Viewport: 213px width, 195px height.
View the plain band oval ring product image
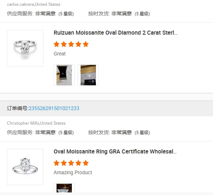(x=25, y=167)
